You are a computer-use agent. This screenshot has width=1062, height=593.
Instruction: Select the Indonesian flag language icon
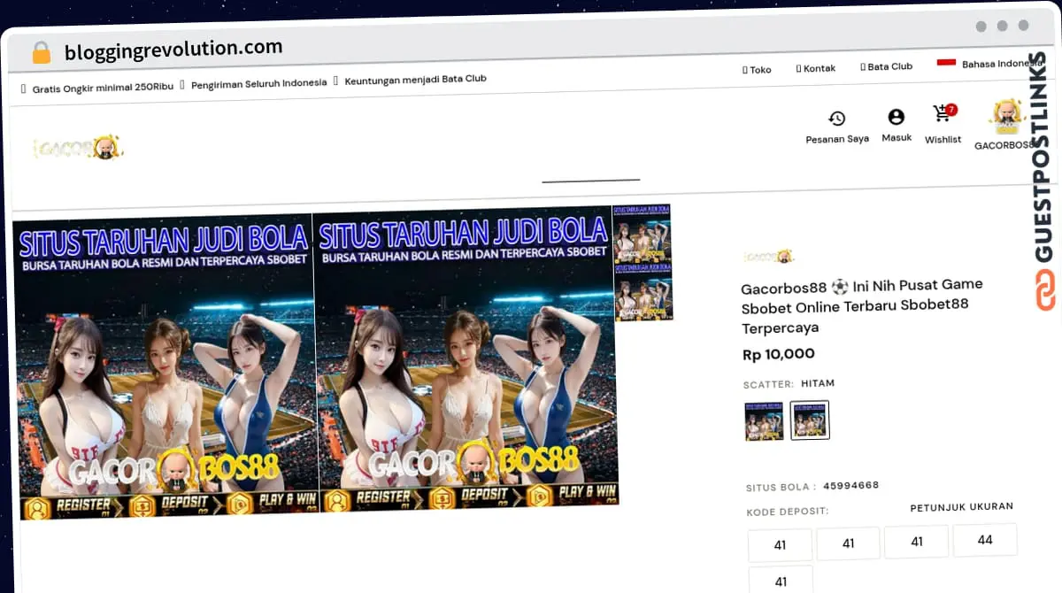(x=946, y=64)
